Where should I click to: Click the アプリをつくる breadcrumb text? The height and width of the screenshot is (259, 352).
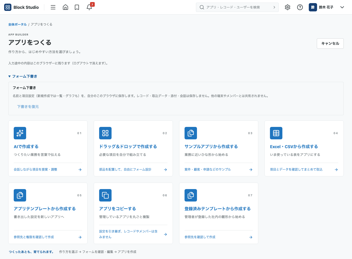coord(42,24)
